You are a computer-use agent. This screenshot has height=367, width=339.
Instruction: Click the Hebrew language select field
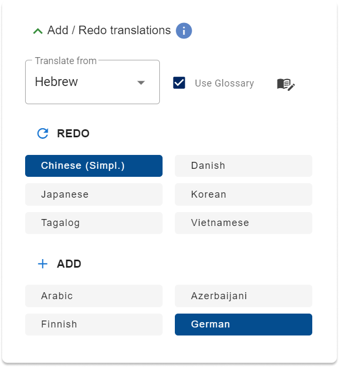tap(93, 82)
